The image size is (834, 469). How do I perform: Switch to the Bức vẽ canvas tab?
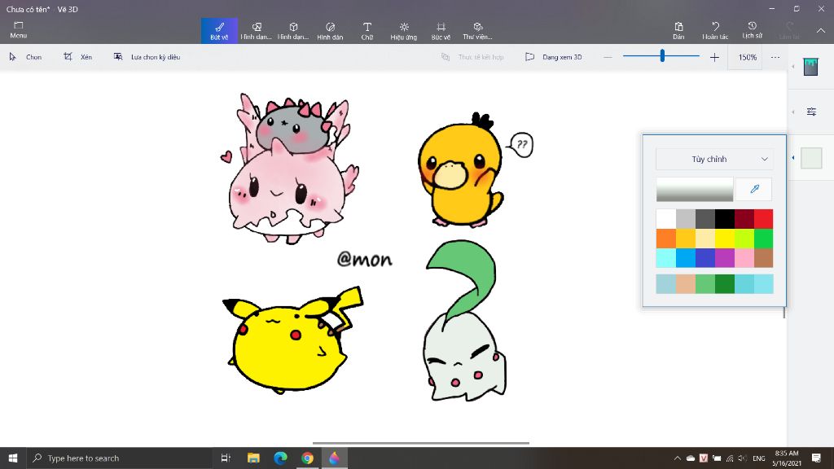click(x=441, y=30)
